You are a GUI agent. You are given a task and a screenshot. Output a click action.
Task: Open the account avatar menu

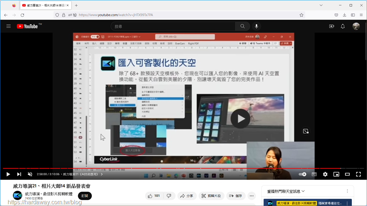click(x=356, y=26)
